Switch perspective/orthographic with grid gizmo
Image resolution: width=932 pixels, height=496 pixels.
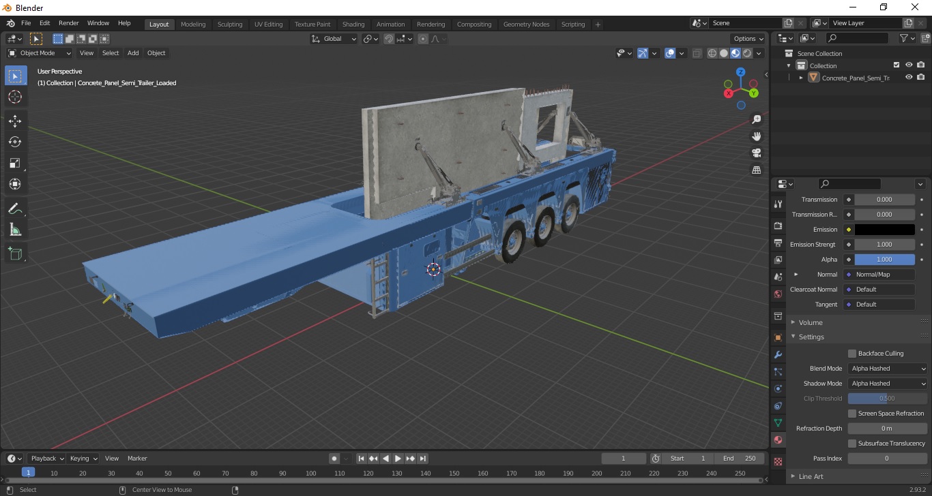[x=756, y=170]
